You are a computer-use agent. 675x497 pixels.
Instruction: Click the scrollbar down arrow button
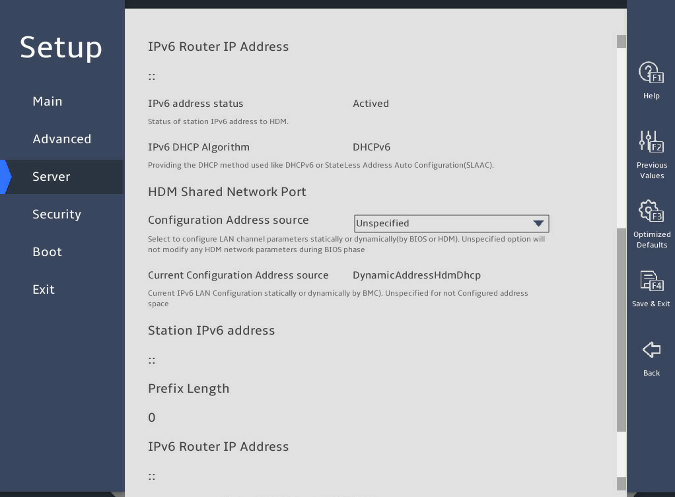[622, 484]
